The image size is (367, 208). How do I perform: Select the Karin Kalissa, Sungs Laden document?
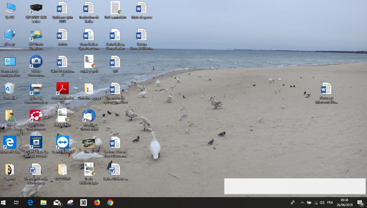tap(115, 40)
